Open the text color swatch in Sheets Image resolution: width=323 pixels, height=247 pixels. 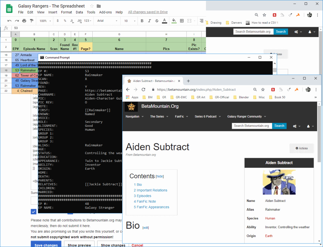click(x=164, y=21)
